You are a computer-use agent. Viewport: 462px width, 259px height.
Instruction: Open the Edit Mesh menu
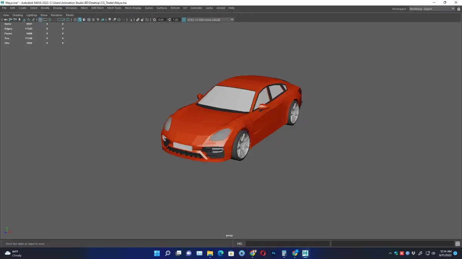tap(97, 8)
